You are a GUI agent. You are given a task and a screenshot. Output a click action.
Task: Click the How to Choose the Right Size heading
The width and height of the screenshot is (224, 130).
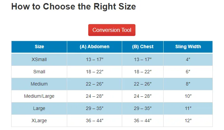tap(74, 6)
